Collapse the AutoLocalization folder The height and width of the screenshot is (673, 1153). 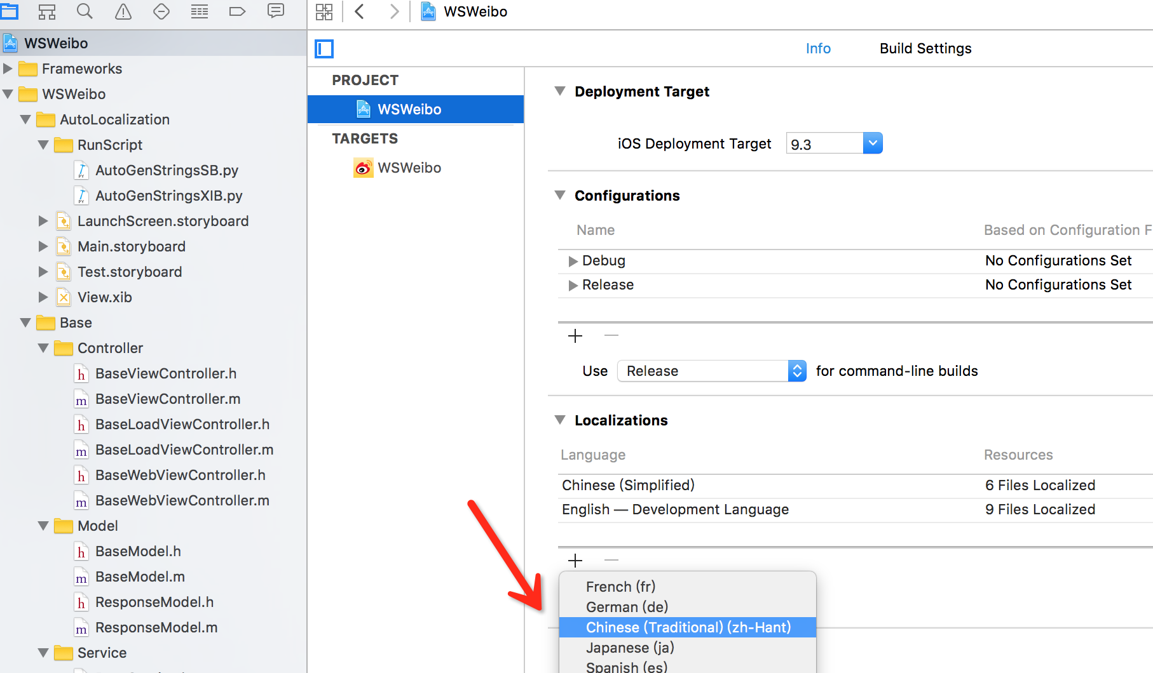pos(25,119)
